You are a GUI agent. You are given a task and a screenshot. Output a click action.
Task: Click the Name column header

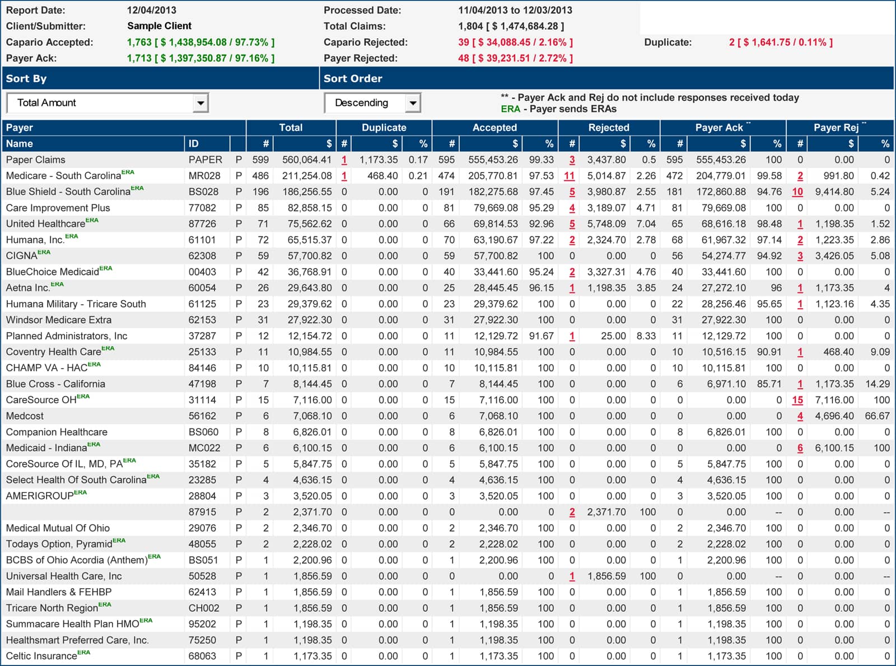coord(93,143)
